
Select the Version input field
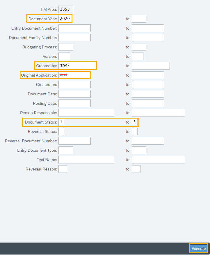click(64, 56)
